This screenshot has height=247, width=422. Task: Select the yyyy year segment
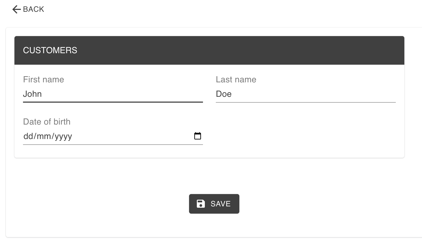63,137
